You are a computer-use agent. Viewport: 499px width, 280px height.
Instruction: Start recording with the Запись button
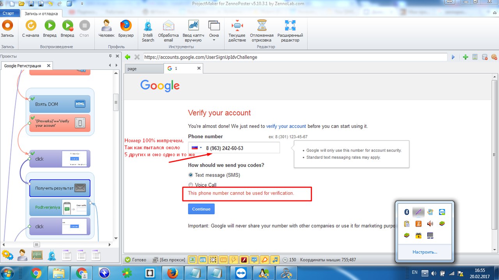point(7,29)
